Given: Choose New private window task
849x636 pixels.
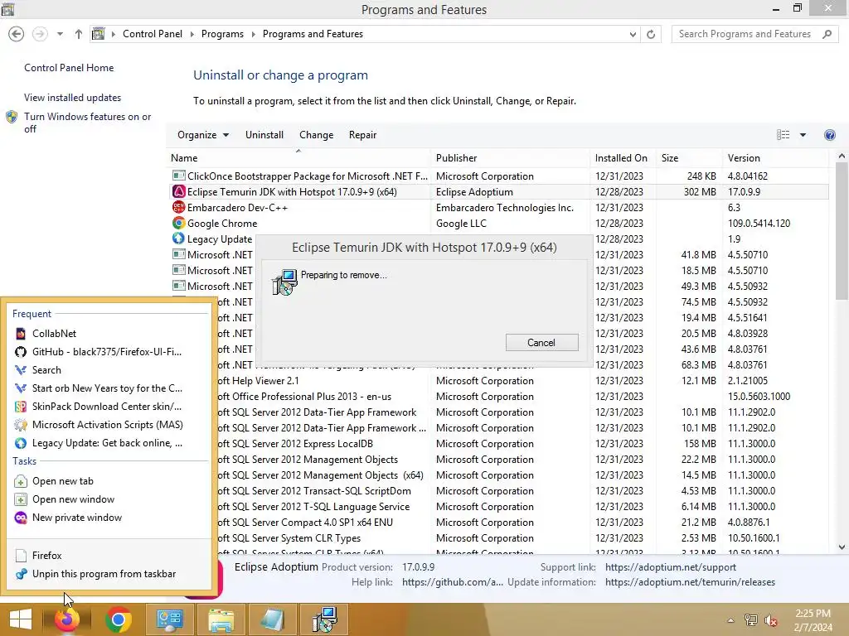Looking at the screenshot, I should 109,518.
